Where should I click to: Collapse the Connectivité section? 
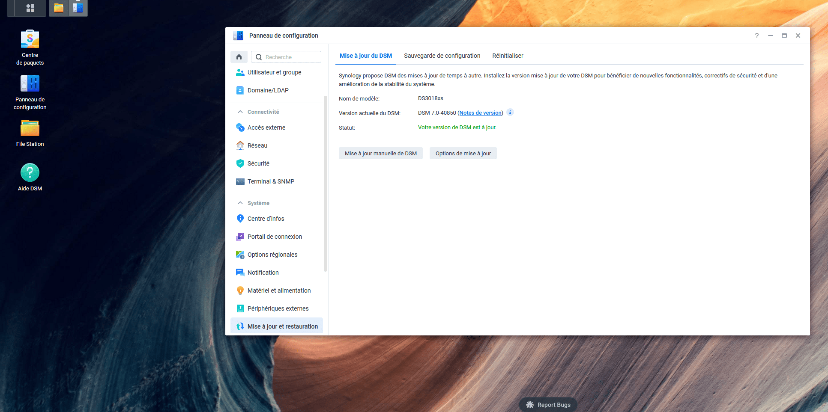point(240,111)
